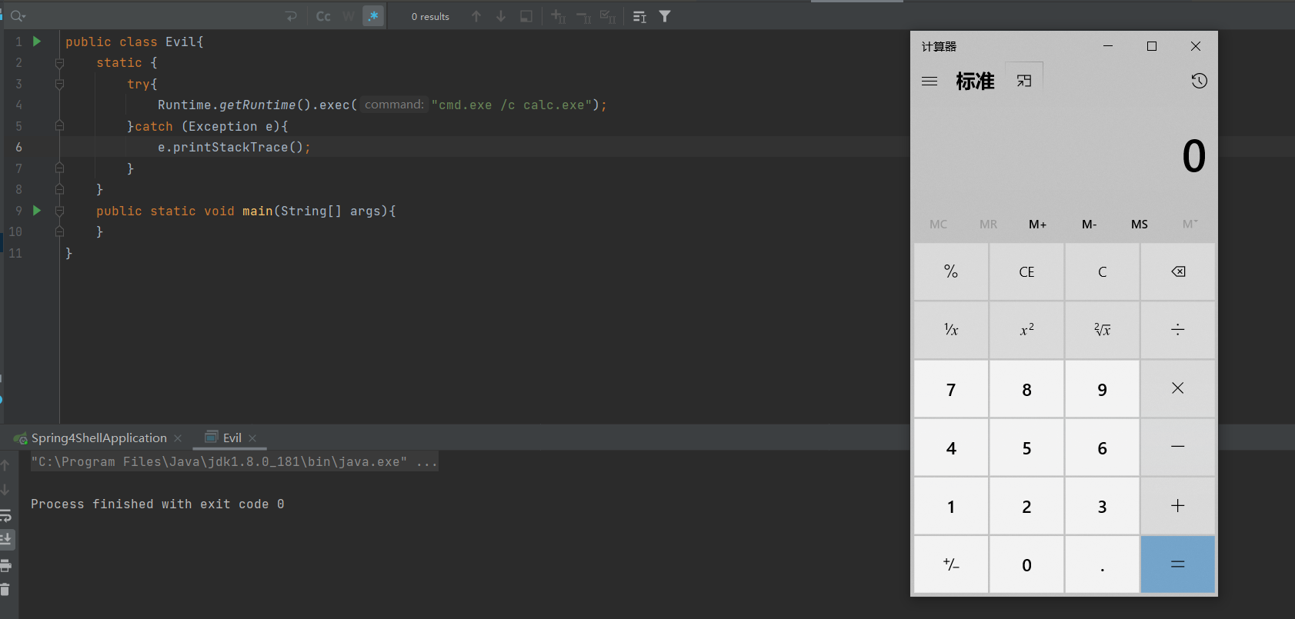Open search history magnifier dropdown

pos(18,16)
